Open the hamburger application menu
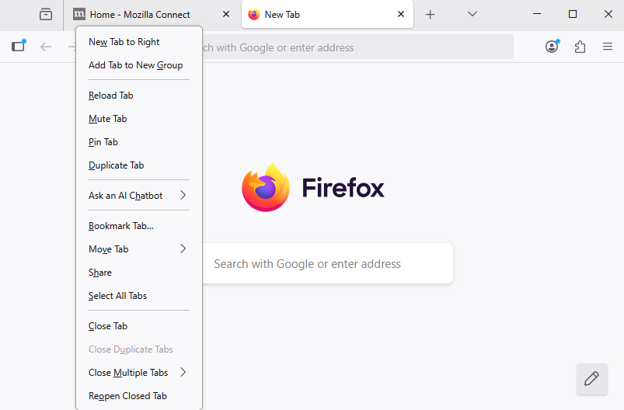 coord(607,47)
